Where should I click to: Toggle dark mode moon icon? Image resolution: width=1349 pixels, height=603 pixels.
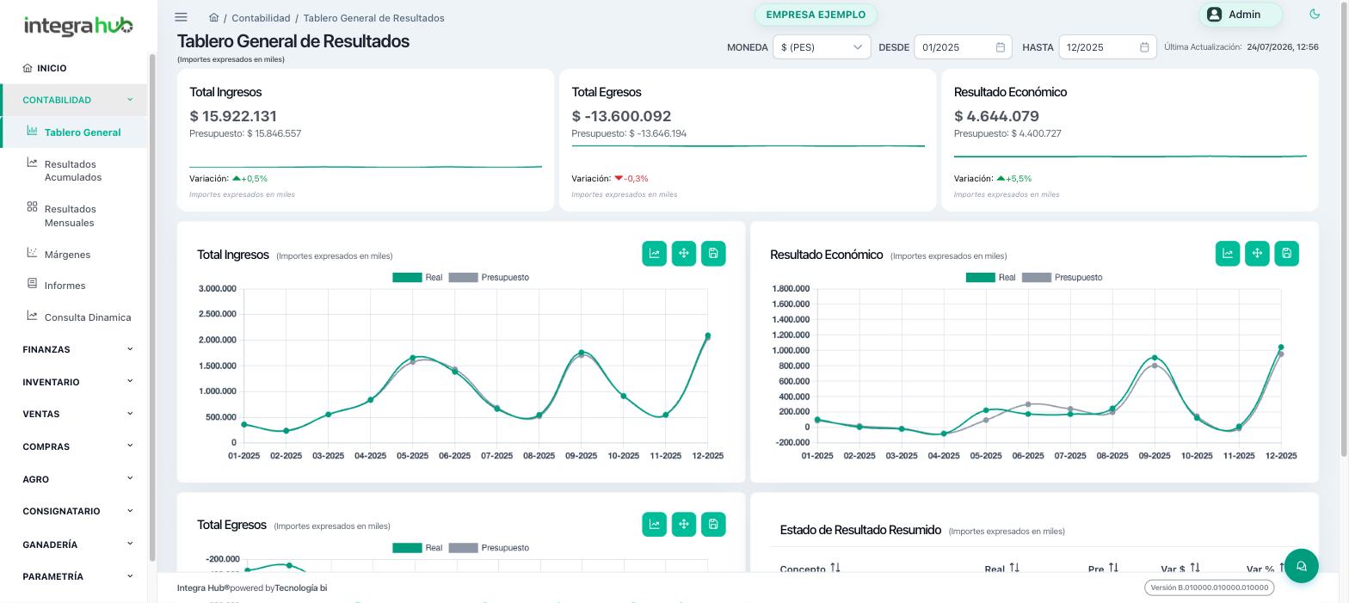click(1314, 14)
